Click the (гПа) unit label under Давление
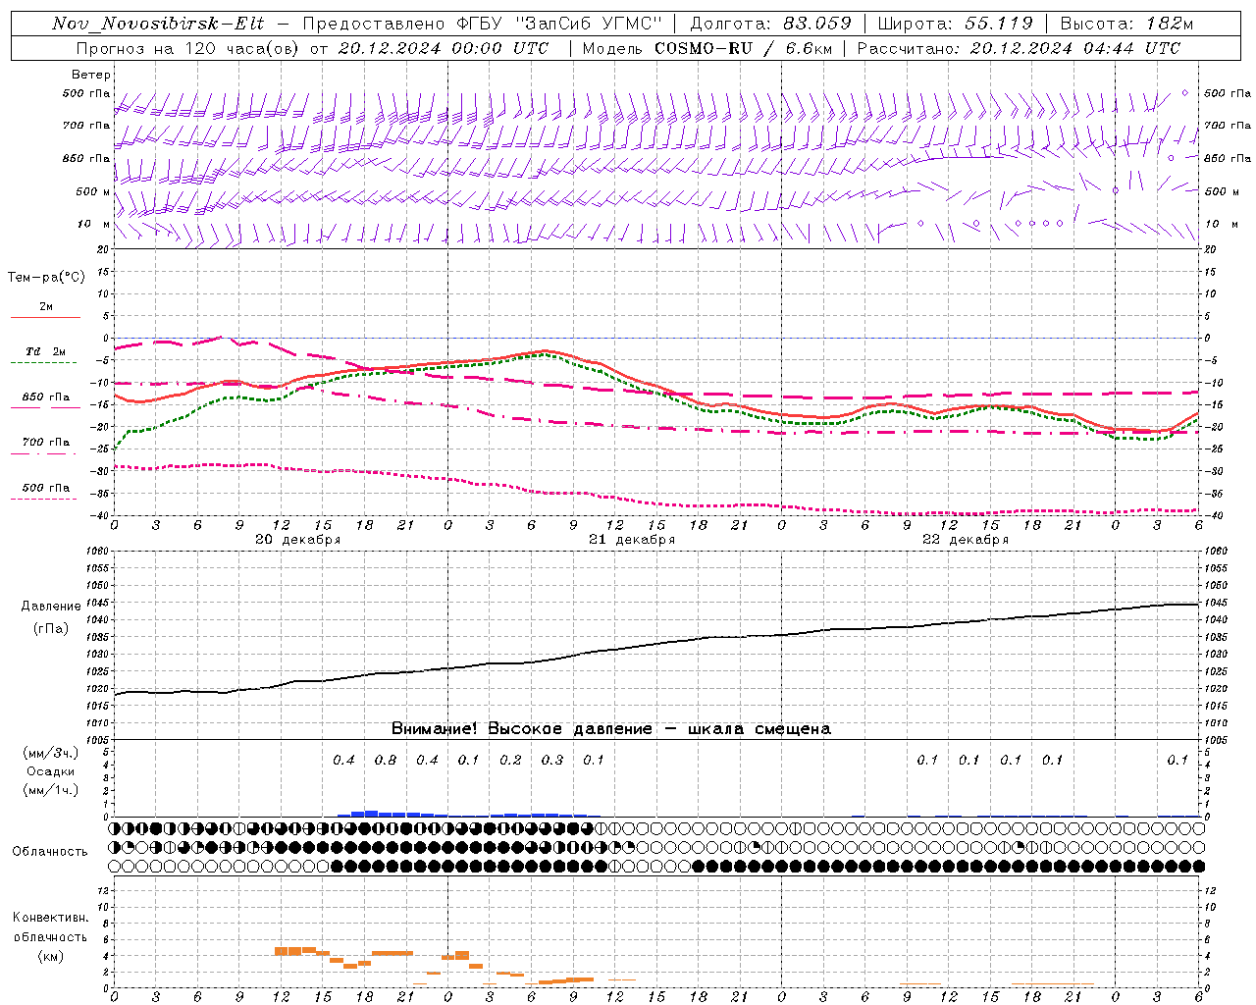 (x=50, y=629)
